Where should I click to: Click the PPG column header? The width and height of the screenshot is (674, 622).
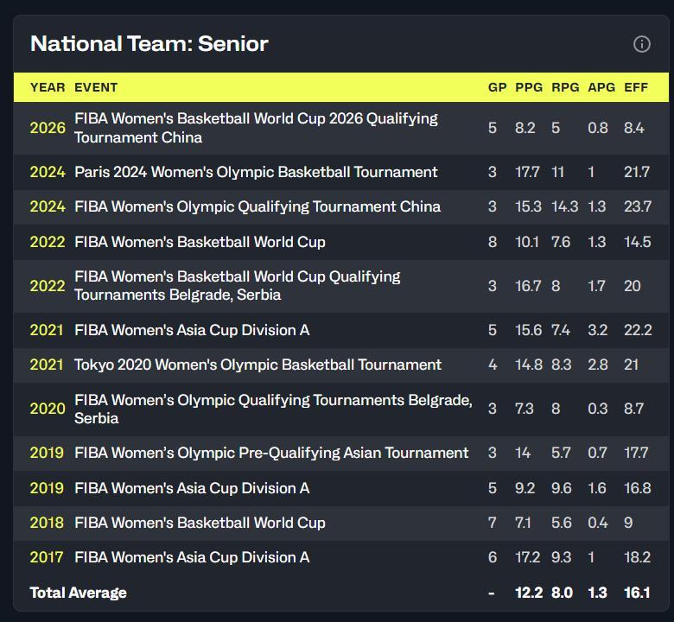[x=529, y=87]
